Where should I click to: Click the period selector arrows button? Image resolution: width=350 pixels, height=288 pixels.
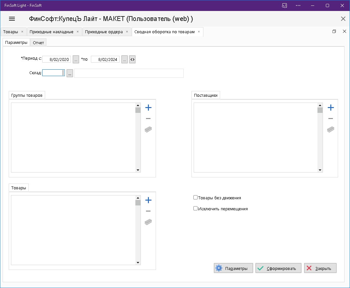pos(132,60)
